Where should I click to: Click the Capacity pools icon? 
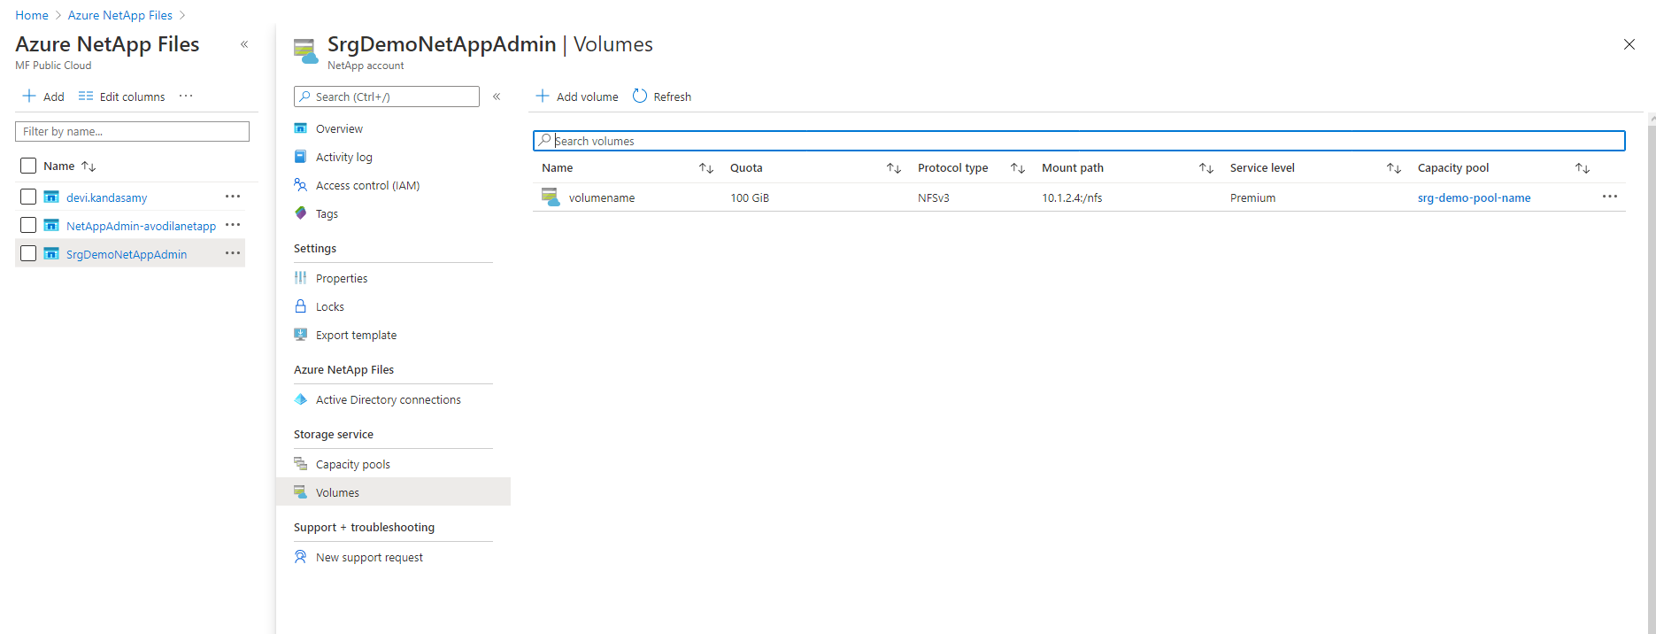click(x=301, y=464)
